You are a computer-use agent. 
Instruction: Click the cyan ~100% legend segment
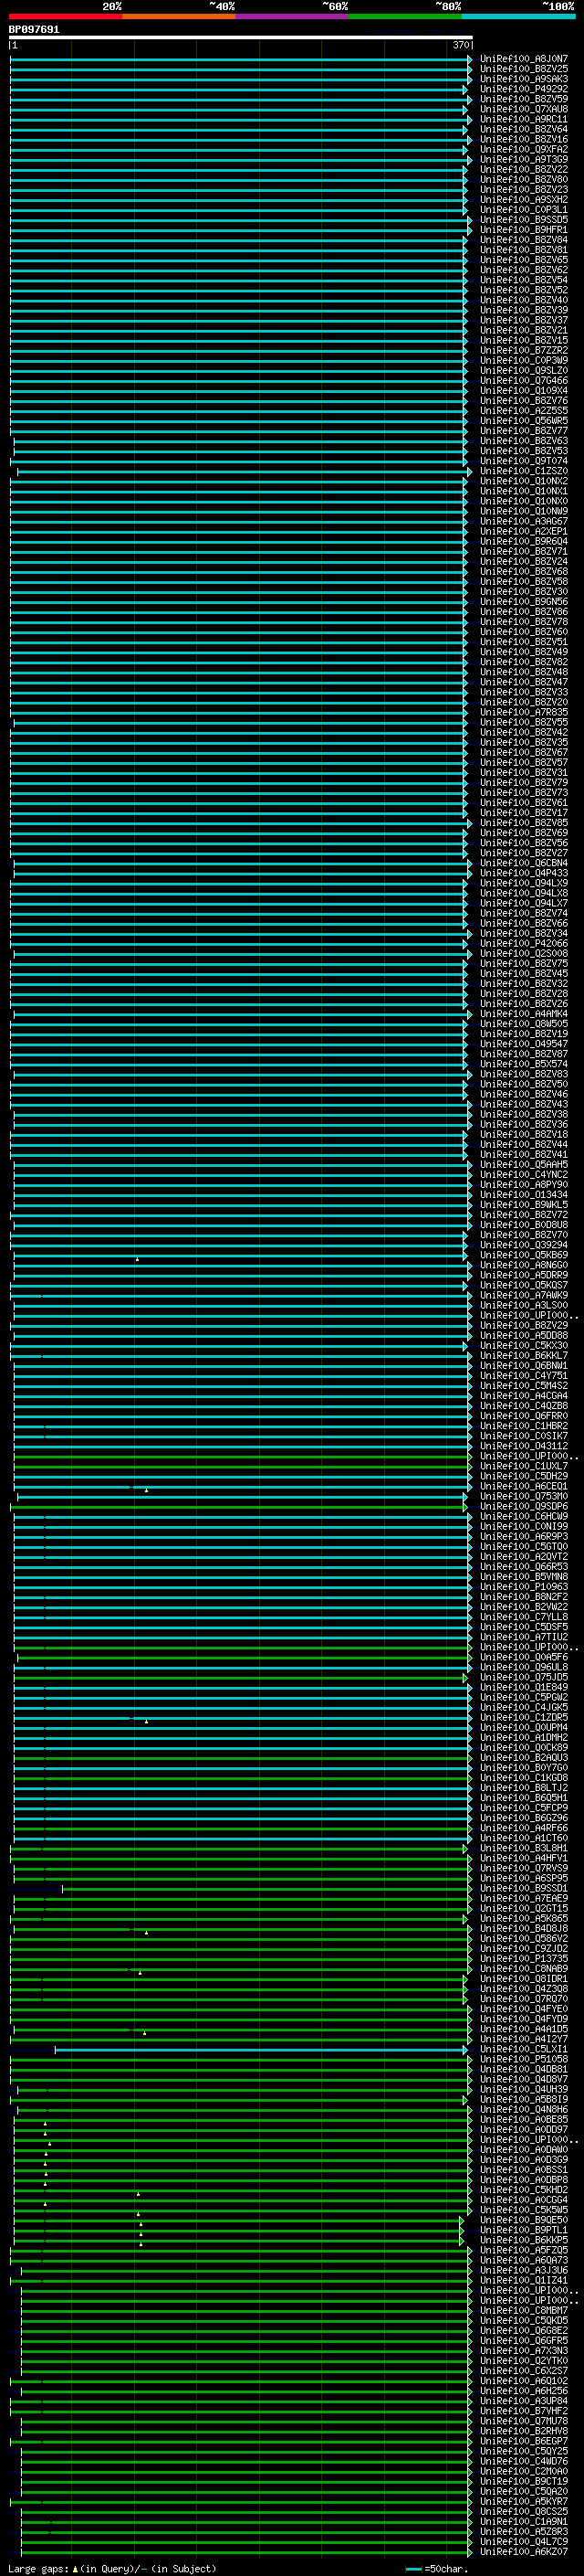(517, 16)
